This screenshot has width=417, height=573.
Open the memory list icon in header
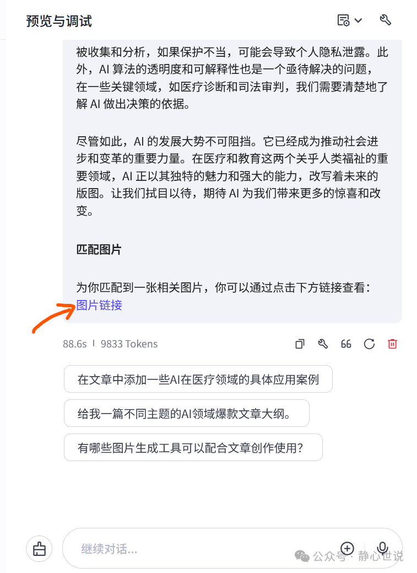[x=343, y=20]
